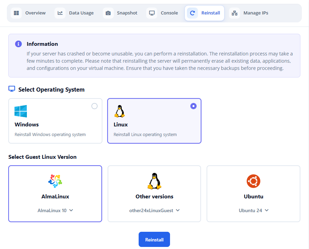Click the Snapshot camera icon

click(x=108, y=13)
